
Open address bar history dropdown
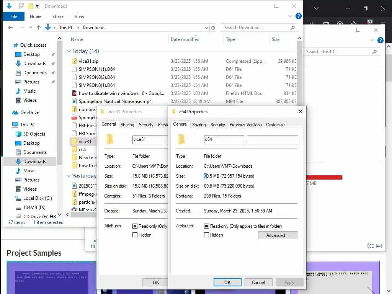pos(206,28)
